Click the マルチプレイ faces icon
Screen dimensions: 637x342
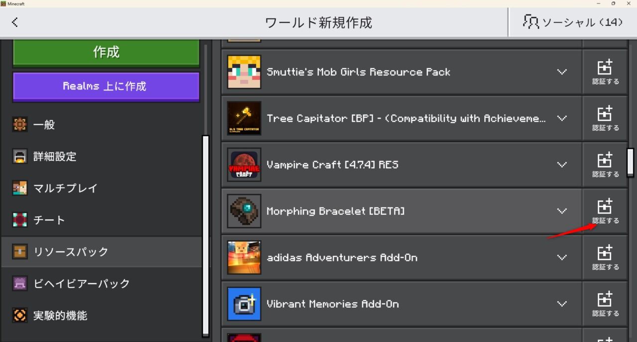tap(20, 188)
